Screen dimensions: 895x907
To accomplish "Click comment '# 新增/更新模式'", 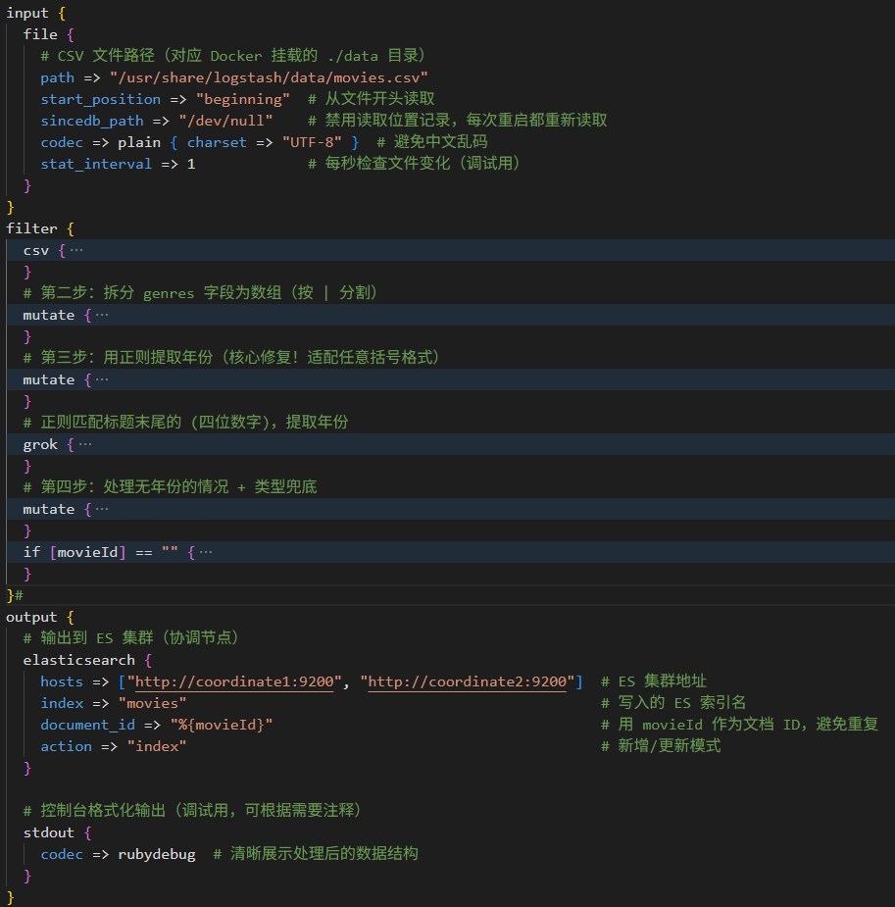I will tap(661, 746).
